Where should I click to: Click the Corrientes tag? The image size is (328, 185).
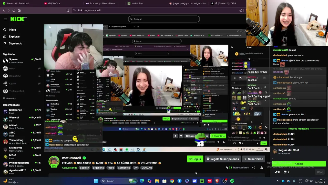tap(124, 168)
